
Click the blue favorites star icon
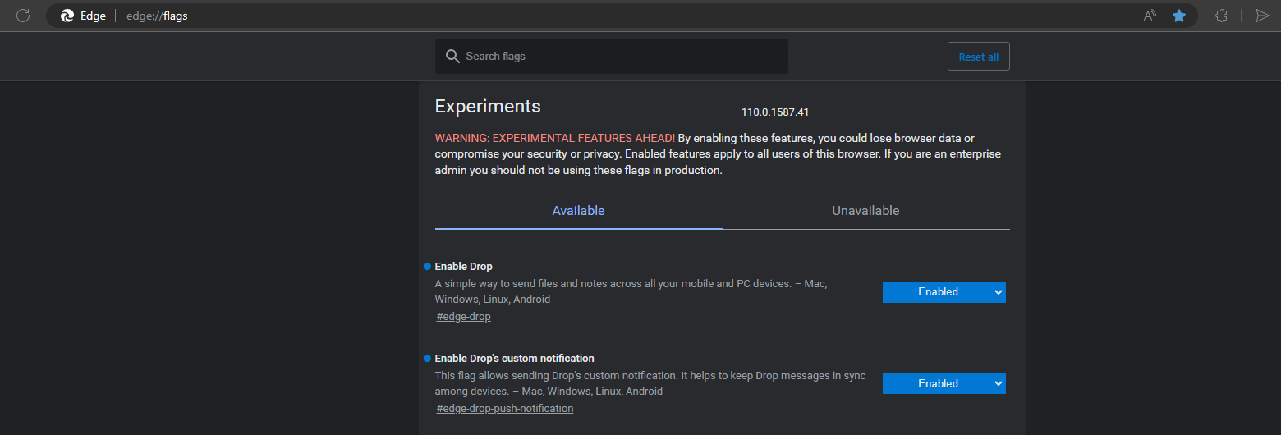(1179, 16)
